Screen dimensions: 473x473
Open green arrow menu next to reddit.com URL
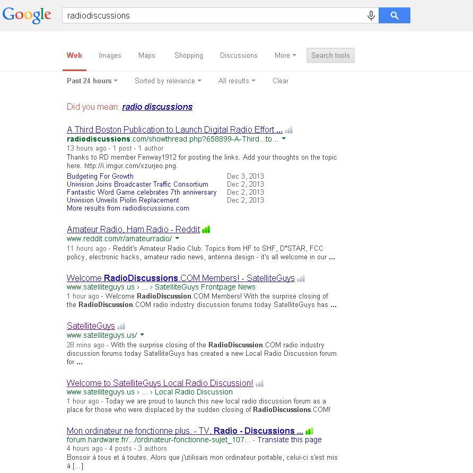tap(177, 238)
